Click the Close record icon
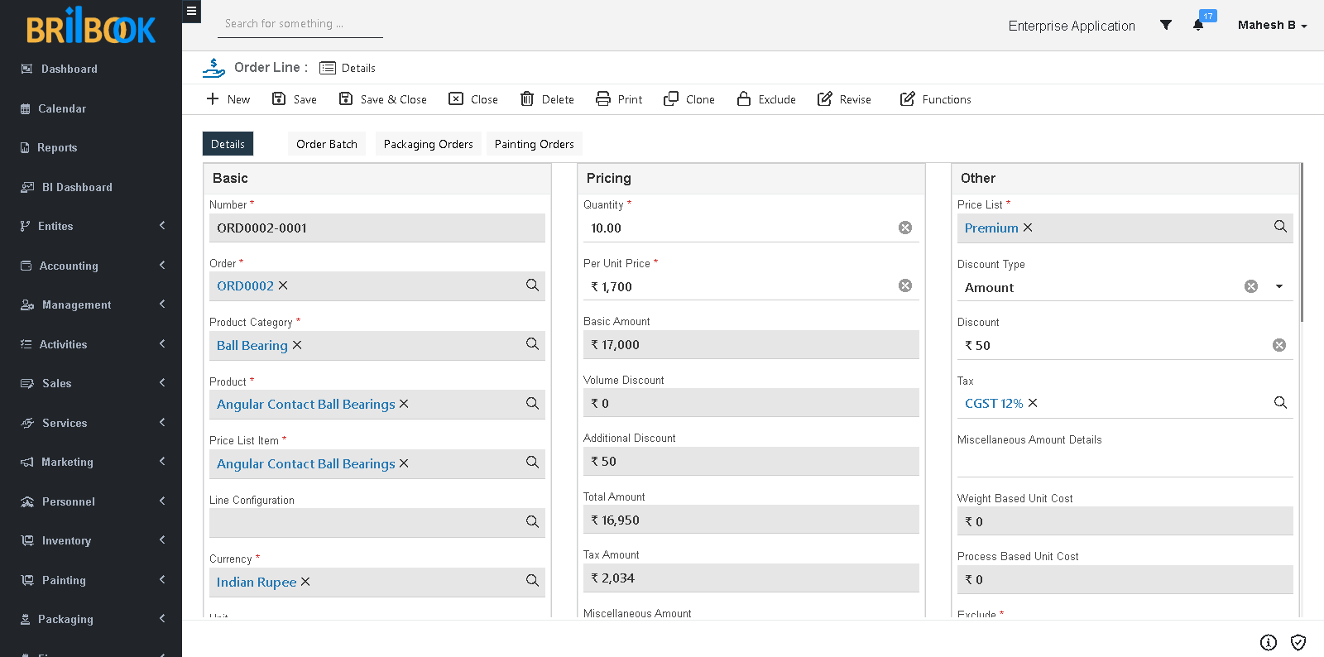The image size is (1324, 657). (x=456, y=99)
